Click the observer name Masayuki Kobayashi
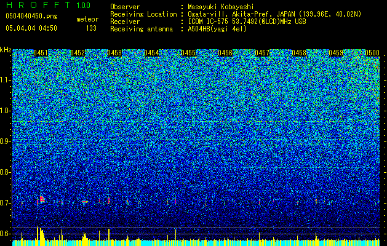387x246 pixels. tap(221, 7)
